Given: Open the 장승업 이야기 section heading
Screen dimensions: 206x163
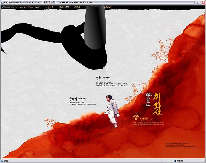Looking at the screenshot, I should (x=78, y=99).
